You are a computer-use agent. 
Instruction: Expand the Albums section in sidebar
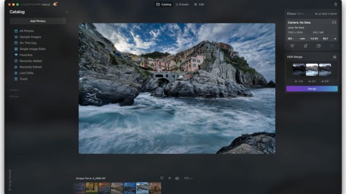click(x=14, y=96)
